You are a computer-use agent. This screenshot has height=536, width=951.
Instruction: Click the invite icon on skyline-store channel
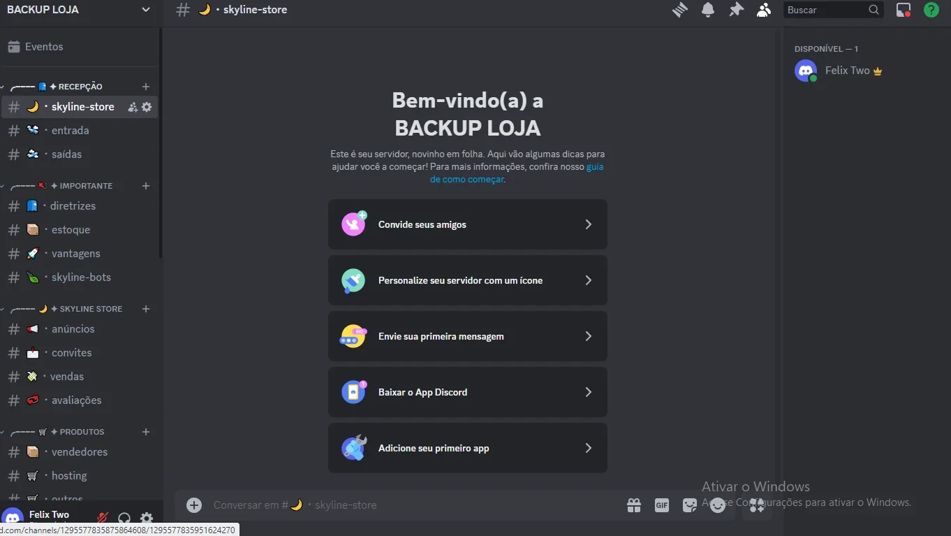133,107
